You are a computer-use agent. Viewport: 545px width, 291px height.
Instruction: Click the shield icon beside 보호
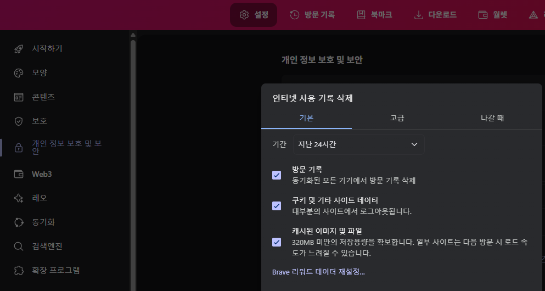point(19,121)
